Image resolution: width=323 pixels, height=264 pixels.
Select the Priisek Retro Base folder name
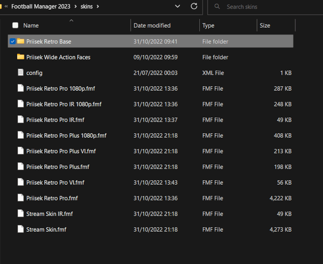[x=48, y=41]
